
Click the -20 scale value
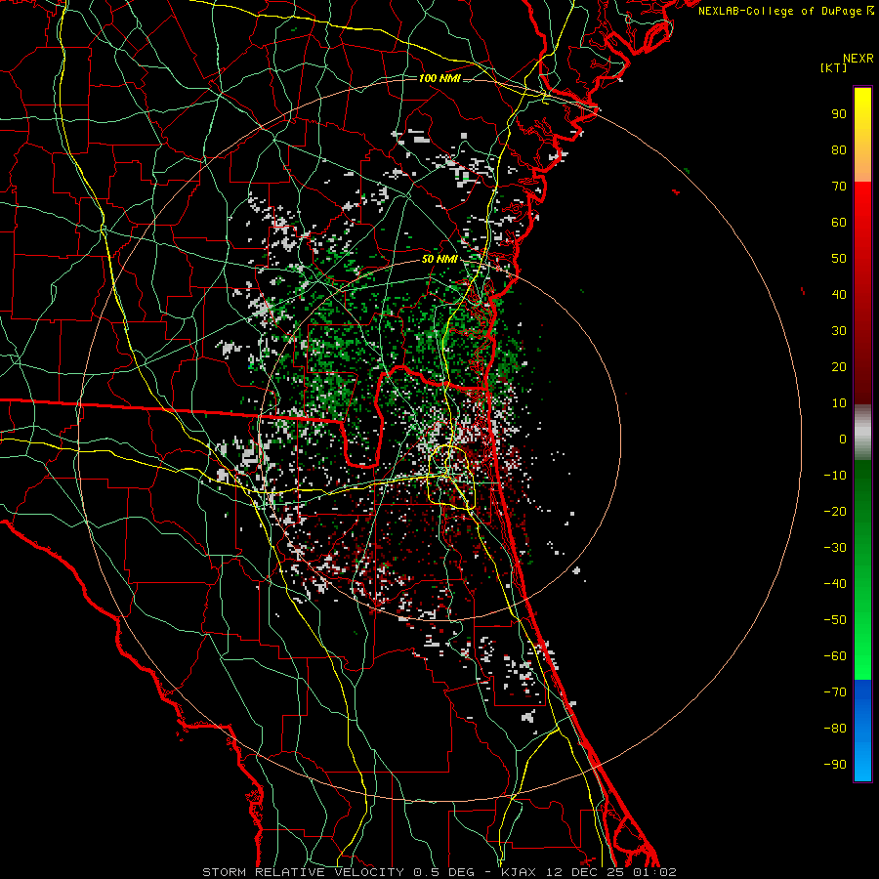pyautogui.click(x=835, y=511)
